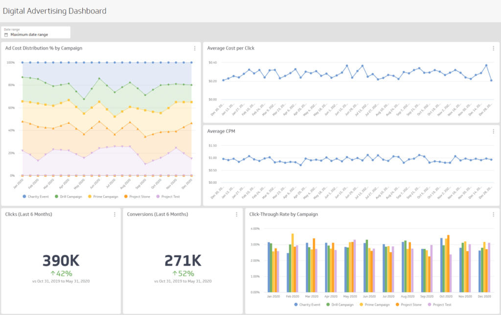Open Click-Through Rate by Campaign options menu
The width and height of the screenshot is (501, 315).
tap(493, 215)
